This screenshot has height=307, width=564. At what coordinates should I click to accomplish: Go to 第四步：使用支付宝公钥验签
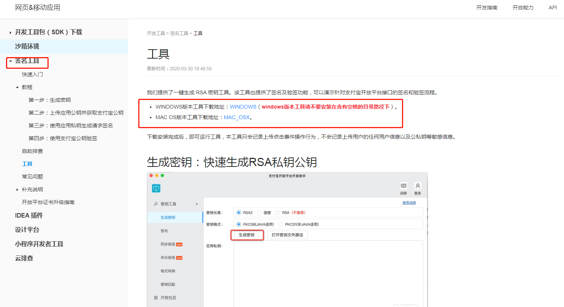pyautogui.click(x=63, y=138)
